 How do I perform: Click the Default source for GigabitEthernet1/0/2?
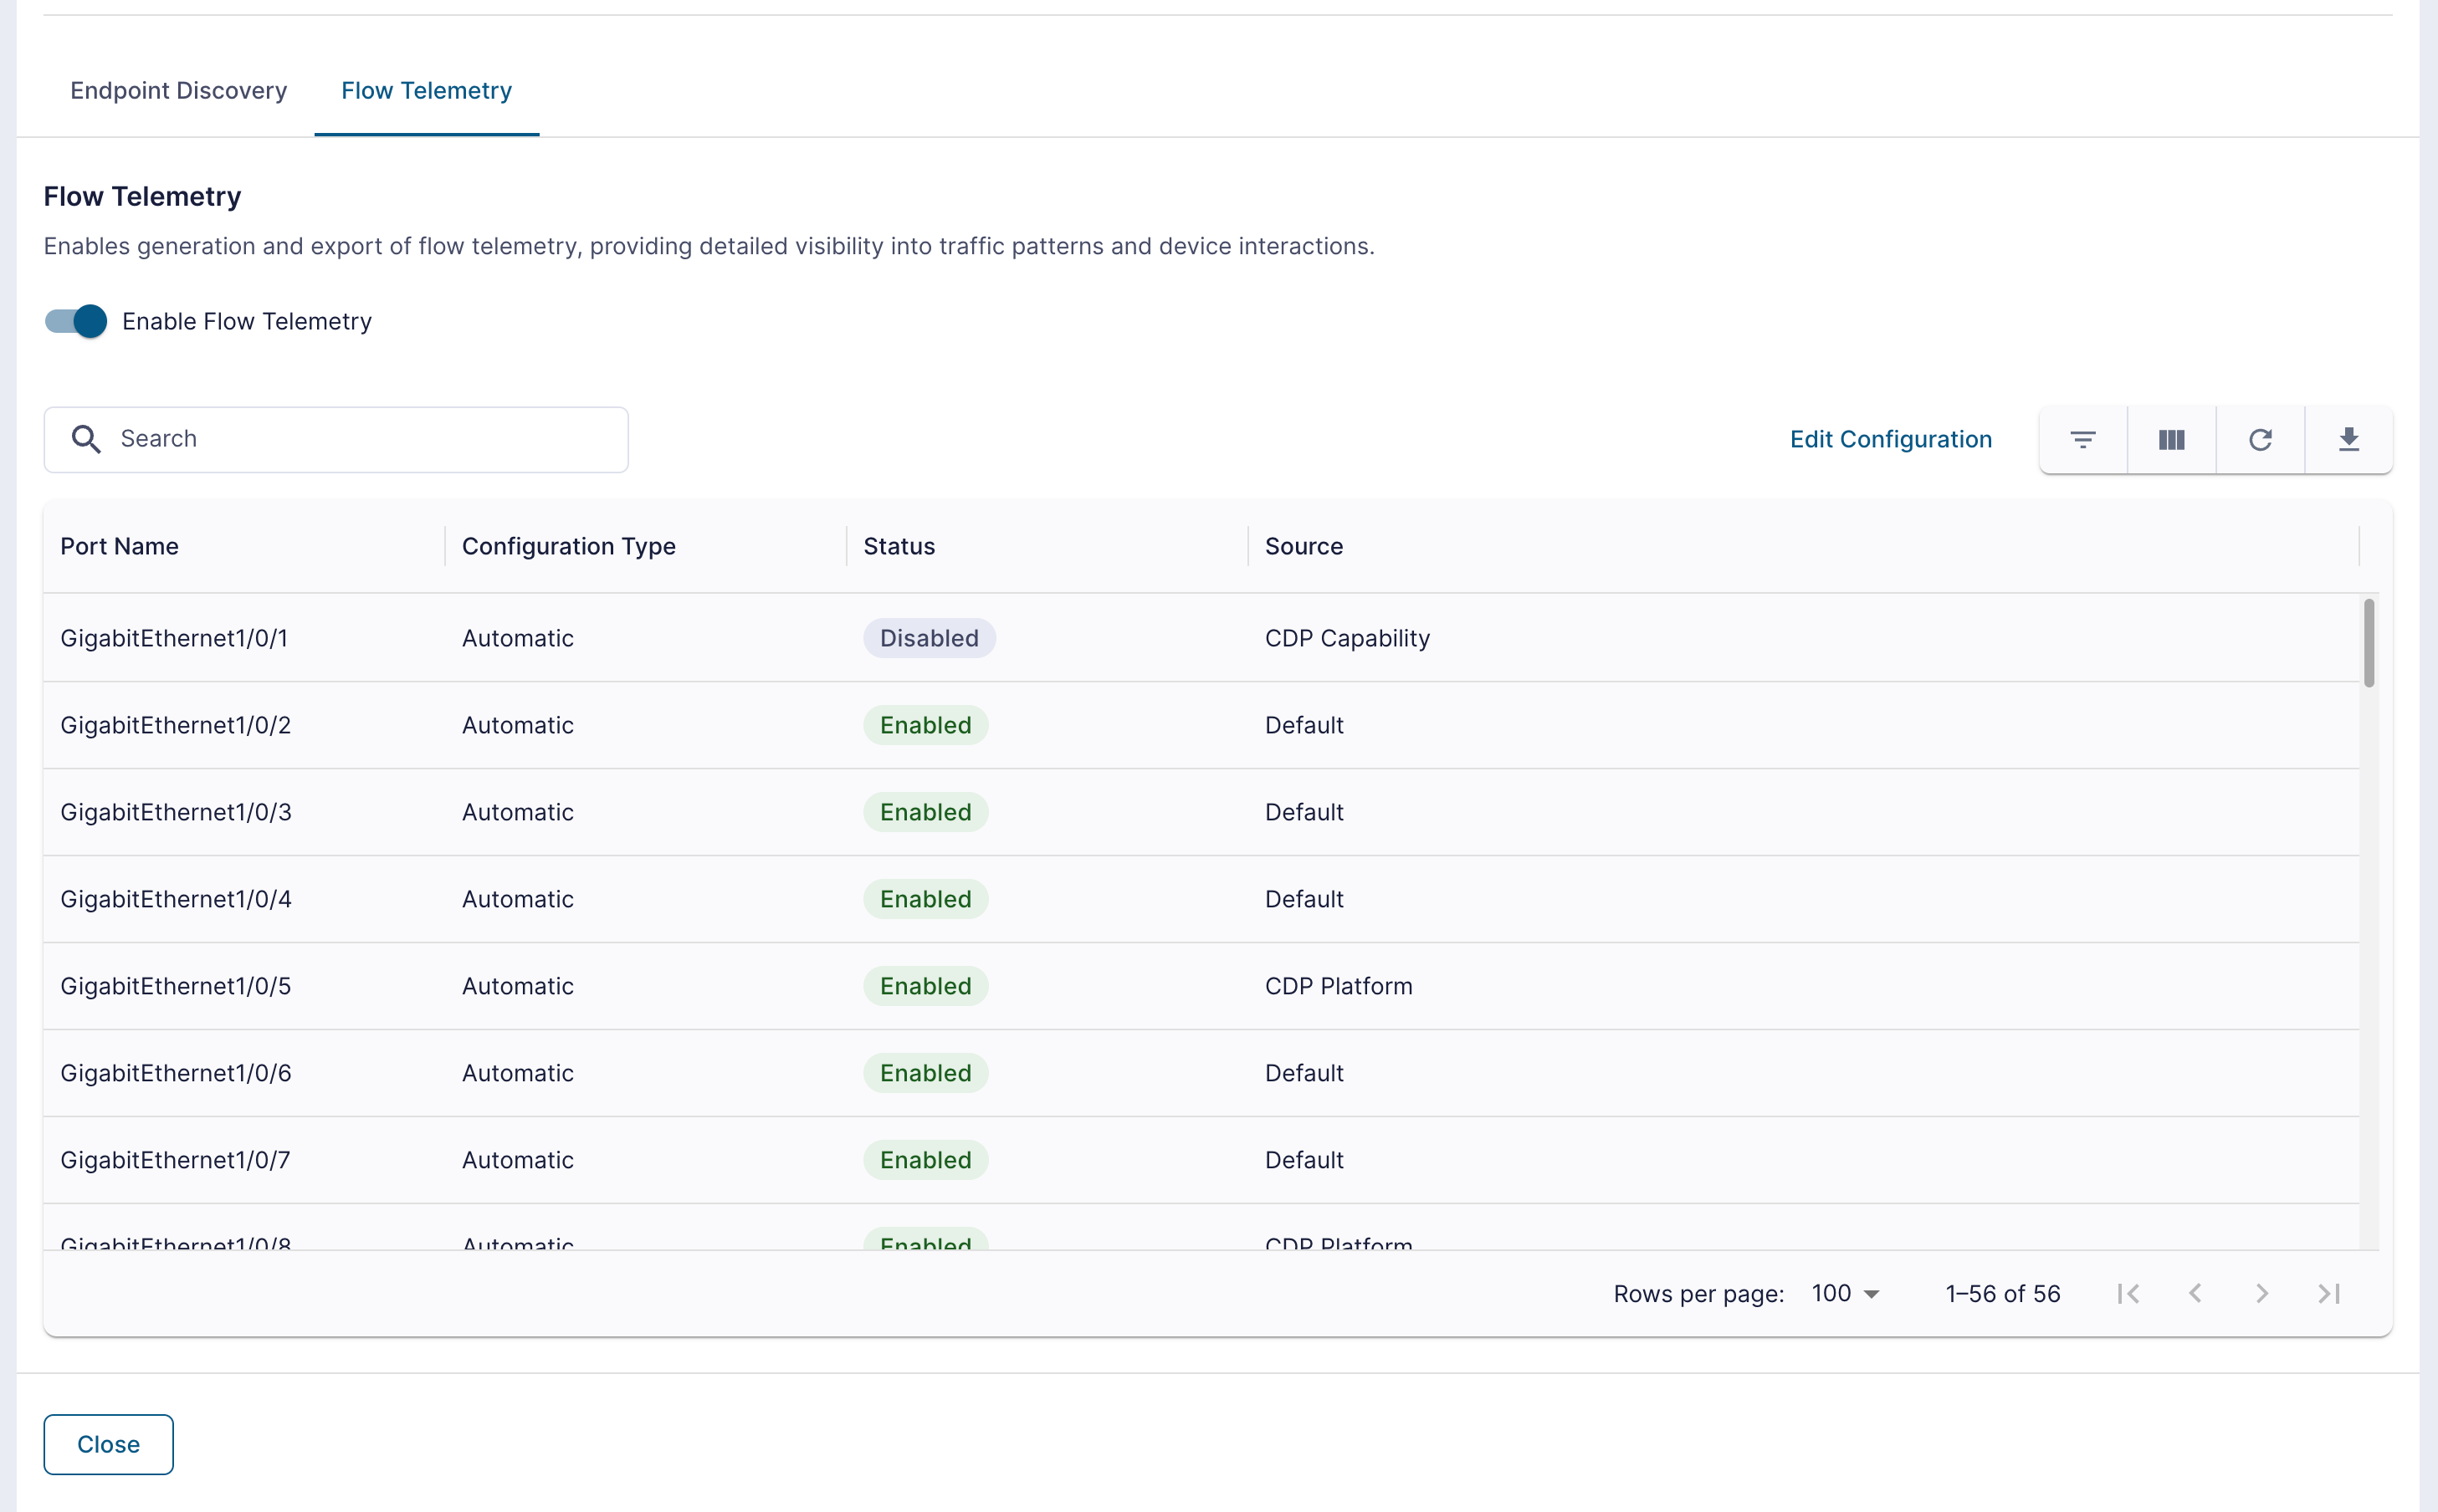pyautogui.click(x=1304, y=725)
